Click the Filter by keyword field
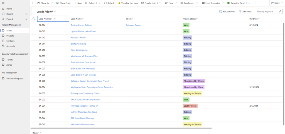 pyautogui.click(x=267, y=12)
